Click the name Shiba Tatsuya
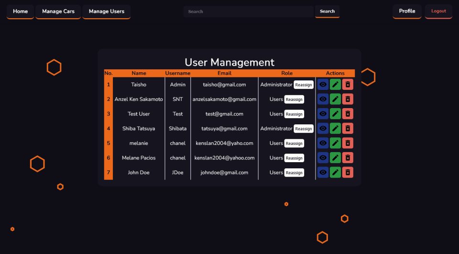 (x=139, y=129)
